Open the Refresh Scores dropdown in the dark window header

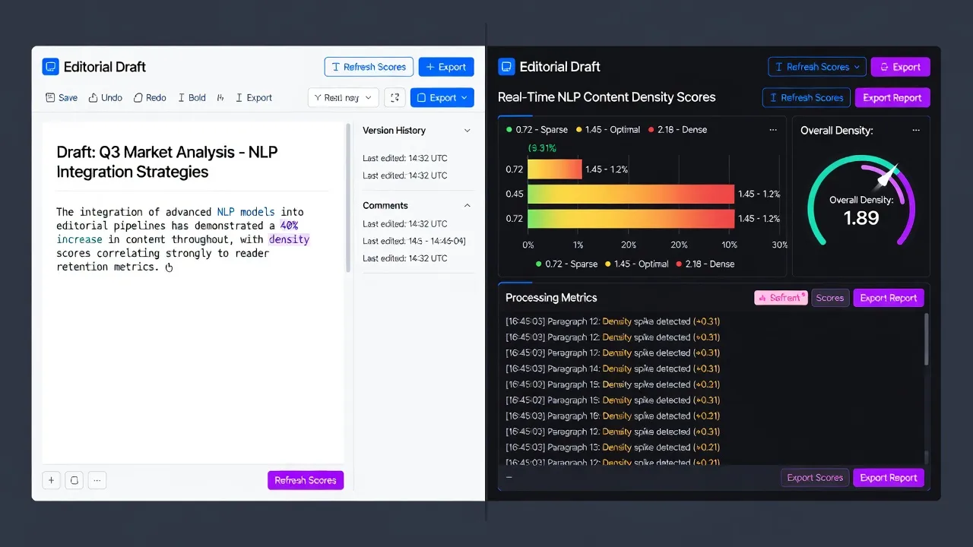coord(816,67)
